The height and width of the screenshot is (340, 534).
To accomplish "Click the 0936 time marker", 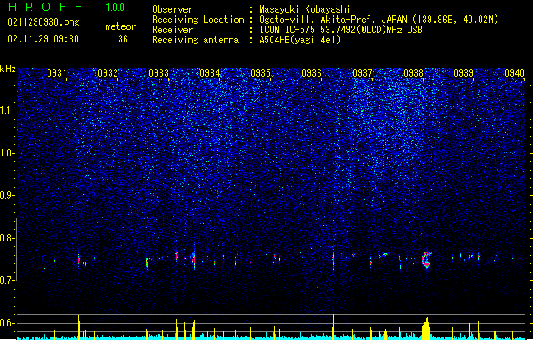I will pos(312,72).
